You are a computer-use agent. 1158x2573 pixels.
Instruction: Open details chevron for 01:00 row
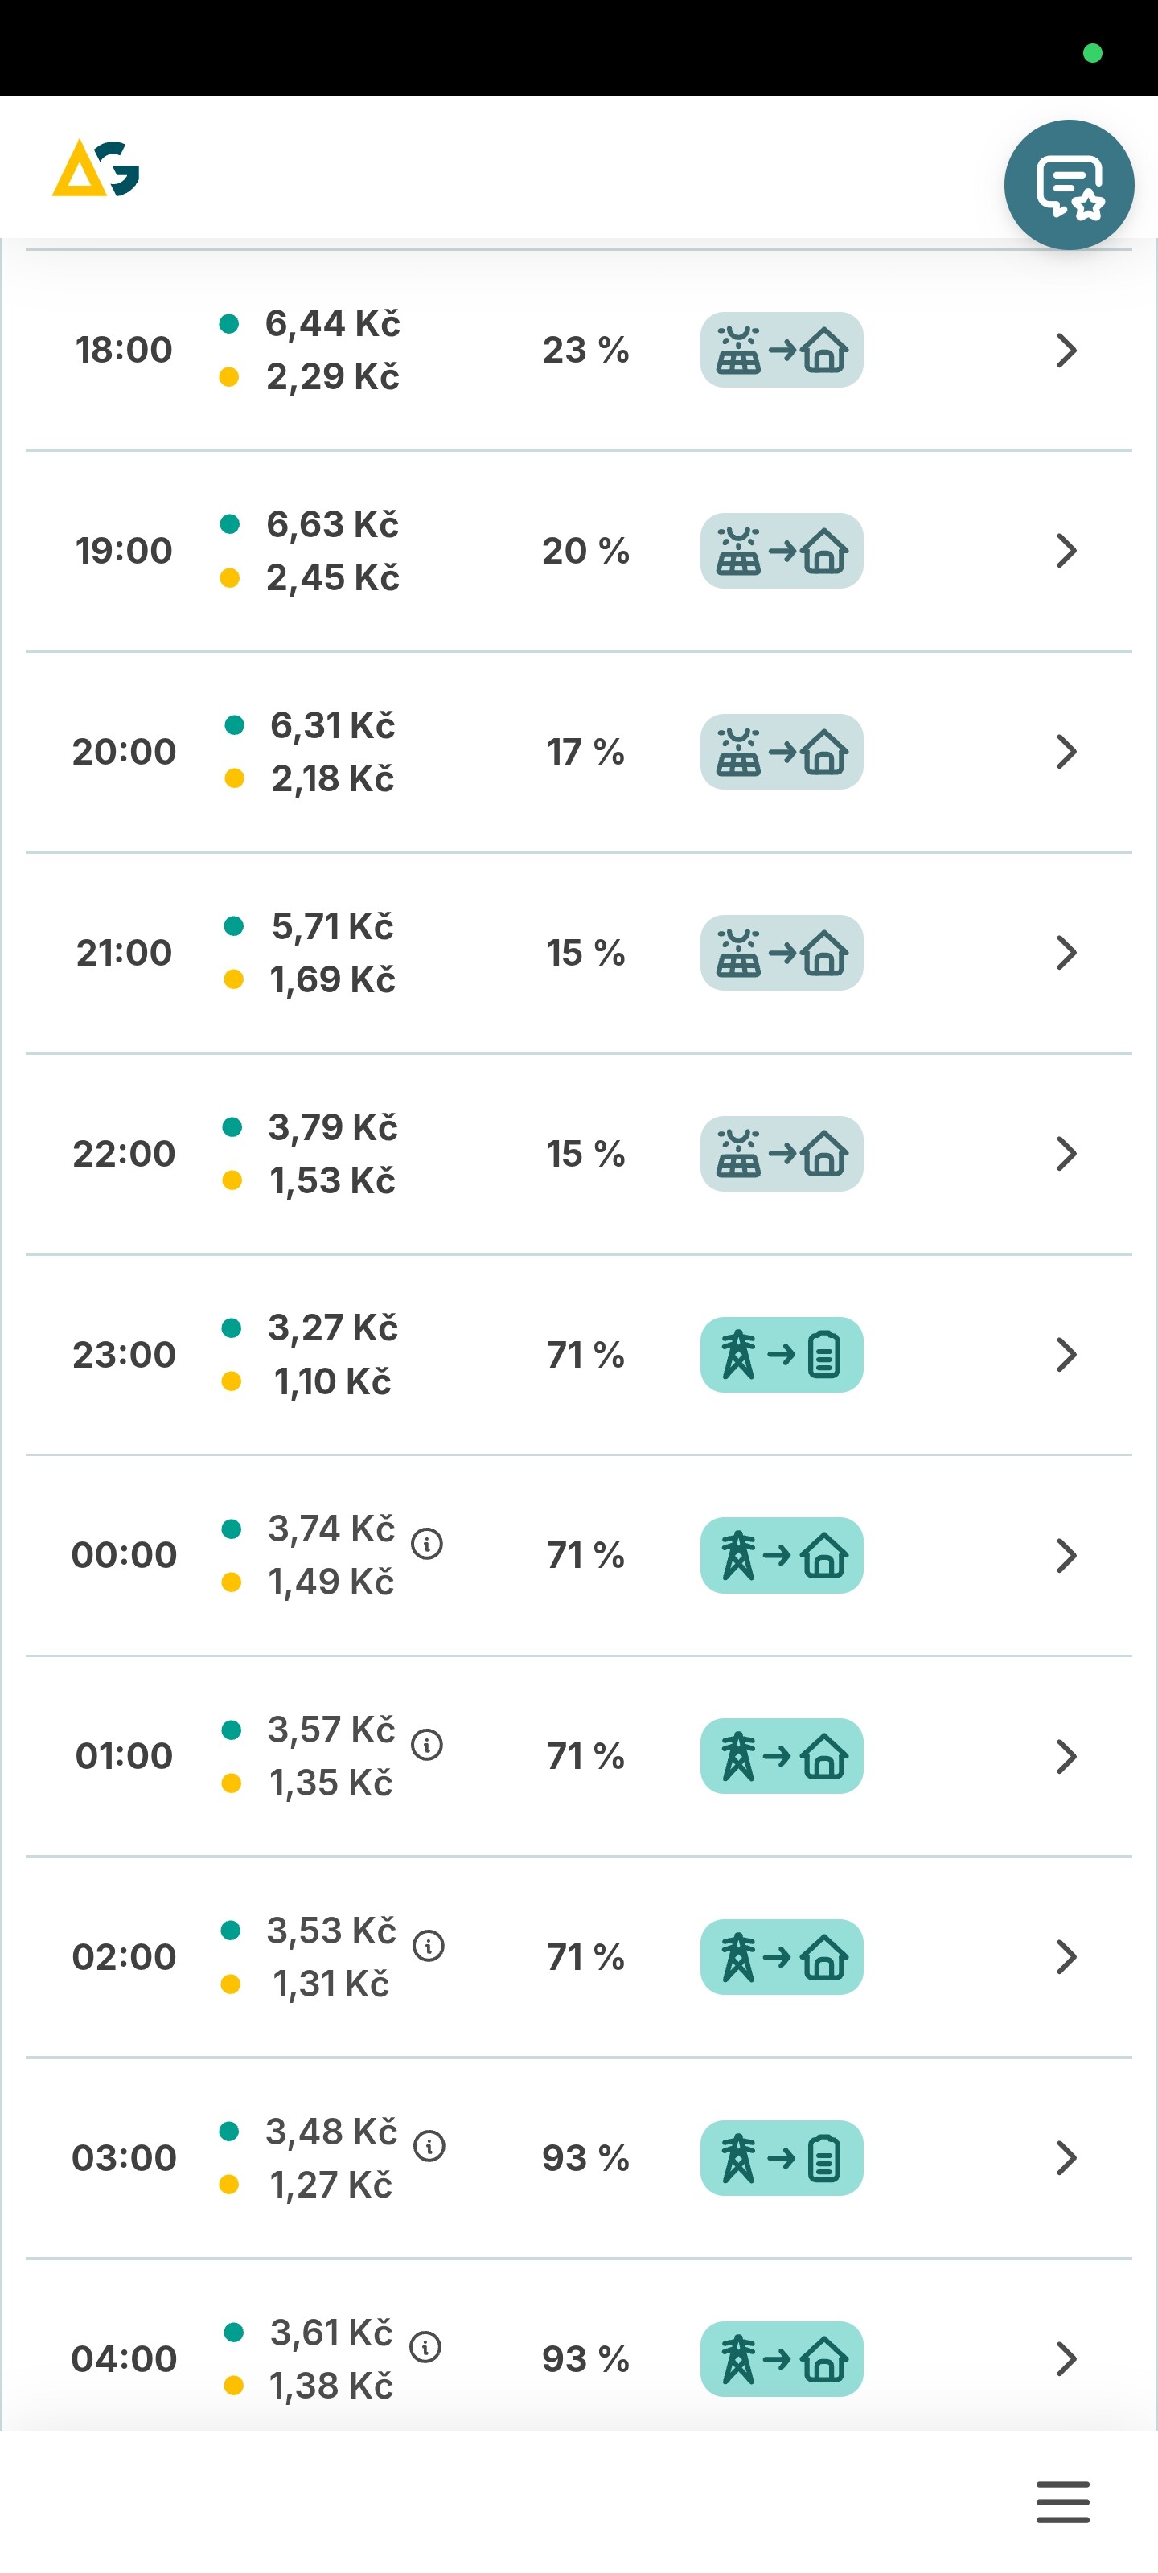pos(1066,1756)
